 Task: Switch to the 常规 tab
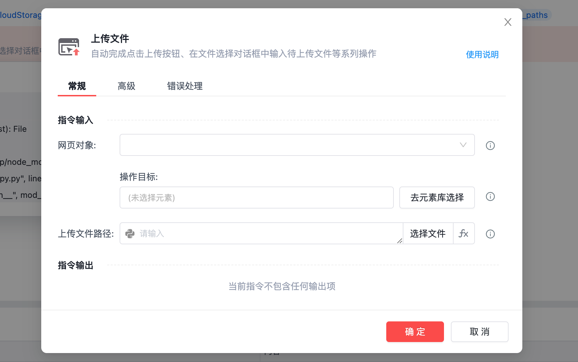click(x=77, y=86)
